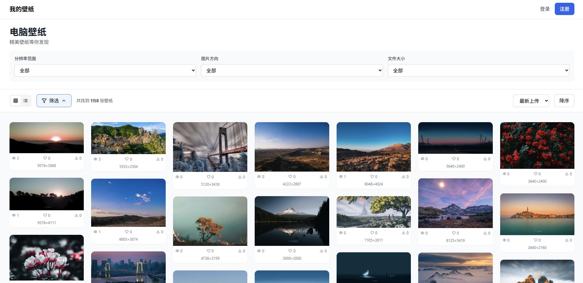Open the dark dusk wallpaper 5640×2400
Viewport: 583px width, 283px height.
(455, 138)
